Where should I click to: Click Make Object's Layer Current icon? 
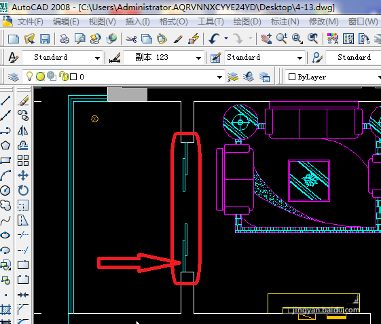(x=233, y=77)
